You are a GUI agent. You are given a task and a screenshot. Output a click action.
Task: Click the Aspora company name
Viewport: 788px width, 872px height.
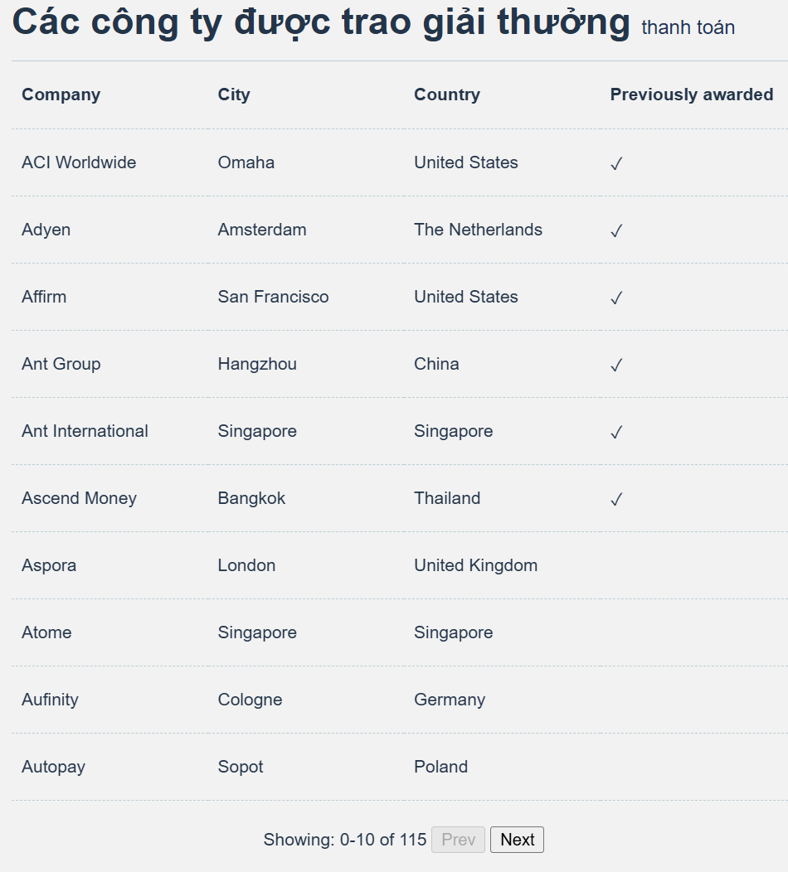pyautogui.click(x=49, y=565)
